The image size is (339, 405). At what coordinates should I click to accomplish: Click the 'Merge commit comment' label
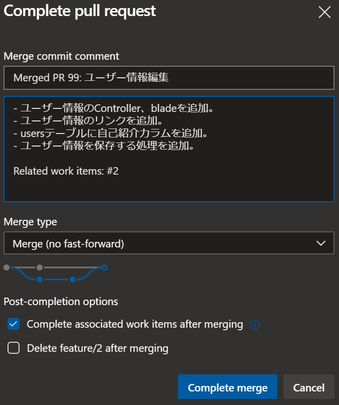coord(62,56)
